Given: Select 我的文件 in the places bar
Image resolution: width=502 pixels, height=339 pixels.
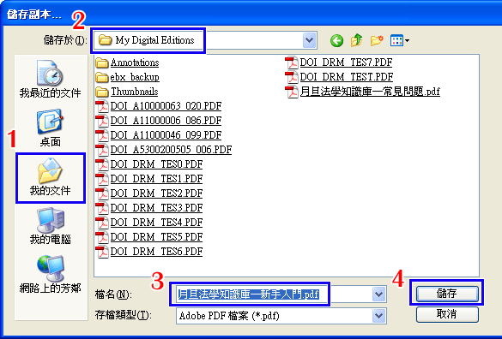Looking at the screenshot, I should 51,177.
